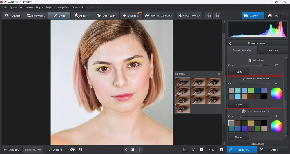Close the Шаблоны templates popup
Viewport: 290px width, 154px height.
(x=219, y=74)
